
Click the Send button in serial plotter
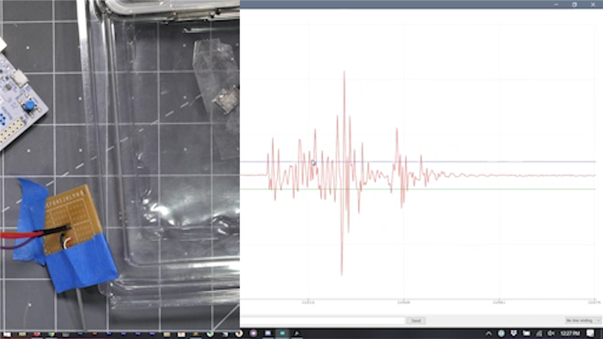(416, 321)
